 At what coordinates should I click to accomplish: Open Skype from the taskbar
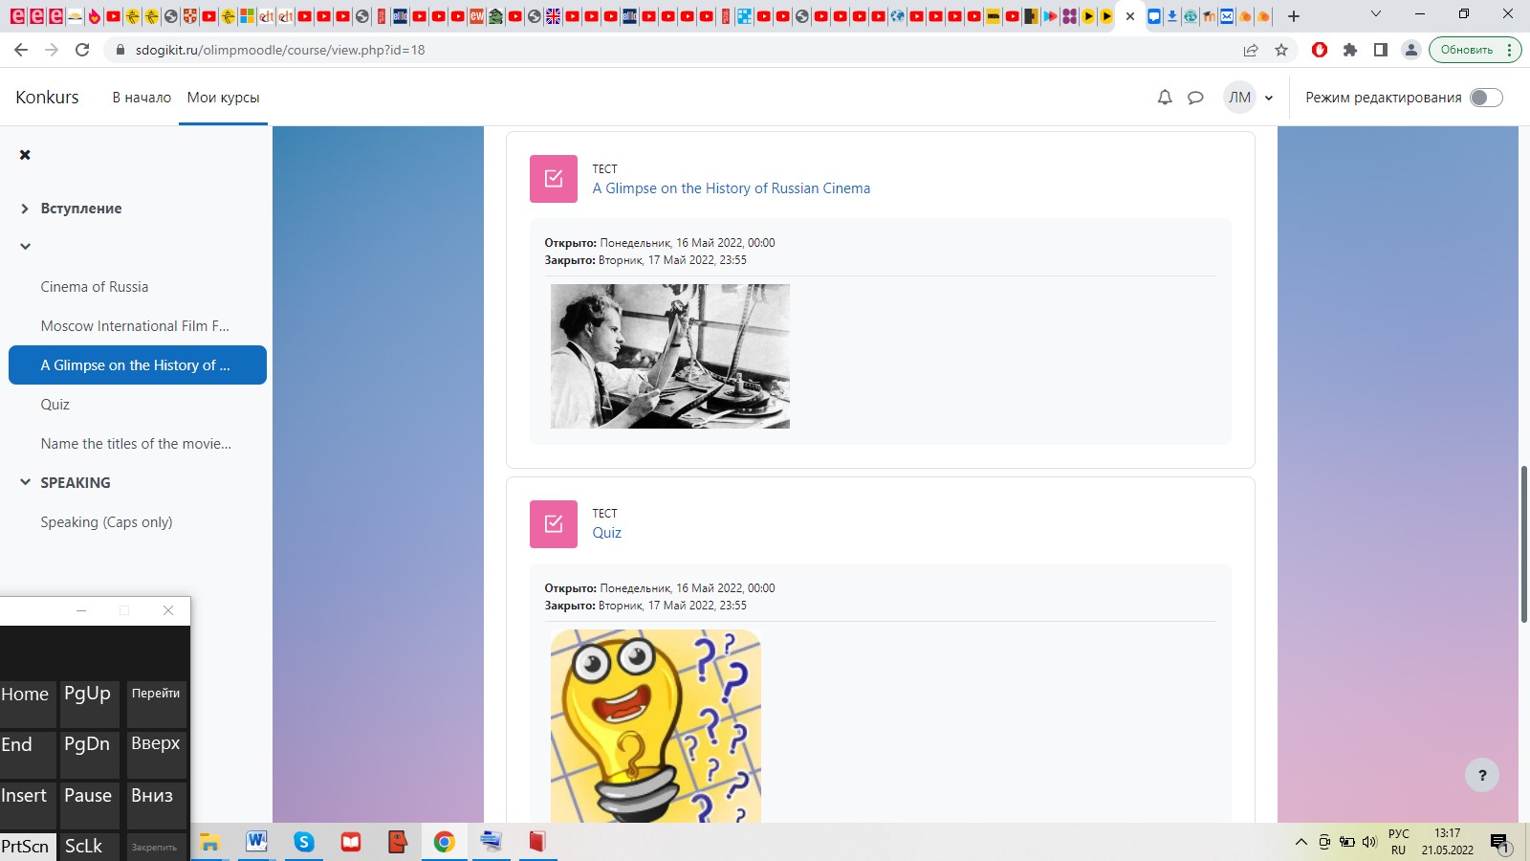tap(304, 842)
